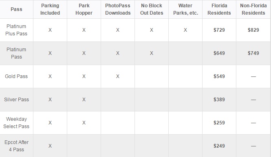Image resolution: width=271 pixels, height=157 pixels.
Task: Select the PhotoPass Downloads header cell
Action: 118,9
